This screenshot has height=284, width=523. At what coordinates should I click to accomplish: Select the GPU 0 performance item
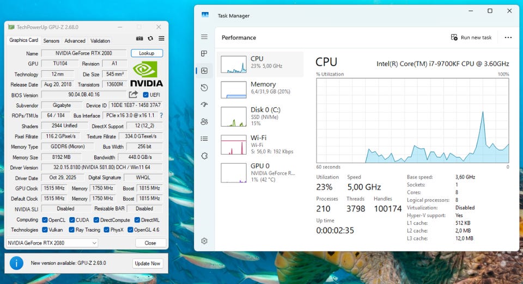click(260, 172)
